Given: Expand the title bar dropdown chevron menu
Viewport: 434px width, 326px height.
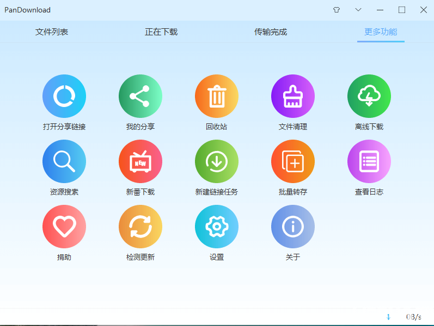Looking at the screenshot, I should (x=358, y=10).
